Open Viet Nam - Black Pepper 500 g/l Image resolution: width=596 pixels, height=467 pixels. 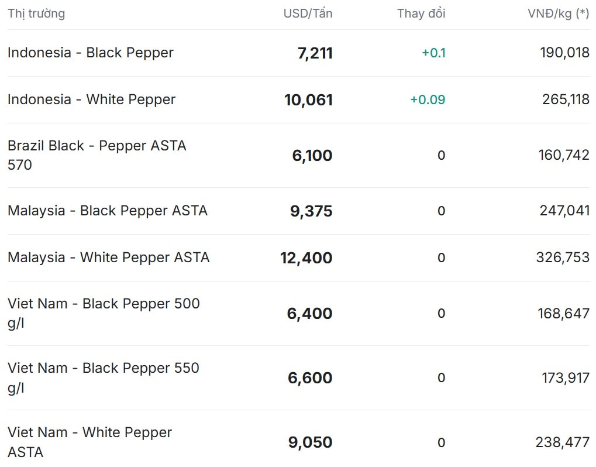tap(104, 313)
